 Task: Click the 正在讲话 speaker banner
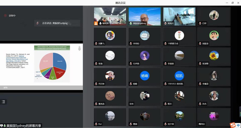coord(57,23)
